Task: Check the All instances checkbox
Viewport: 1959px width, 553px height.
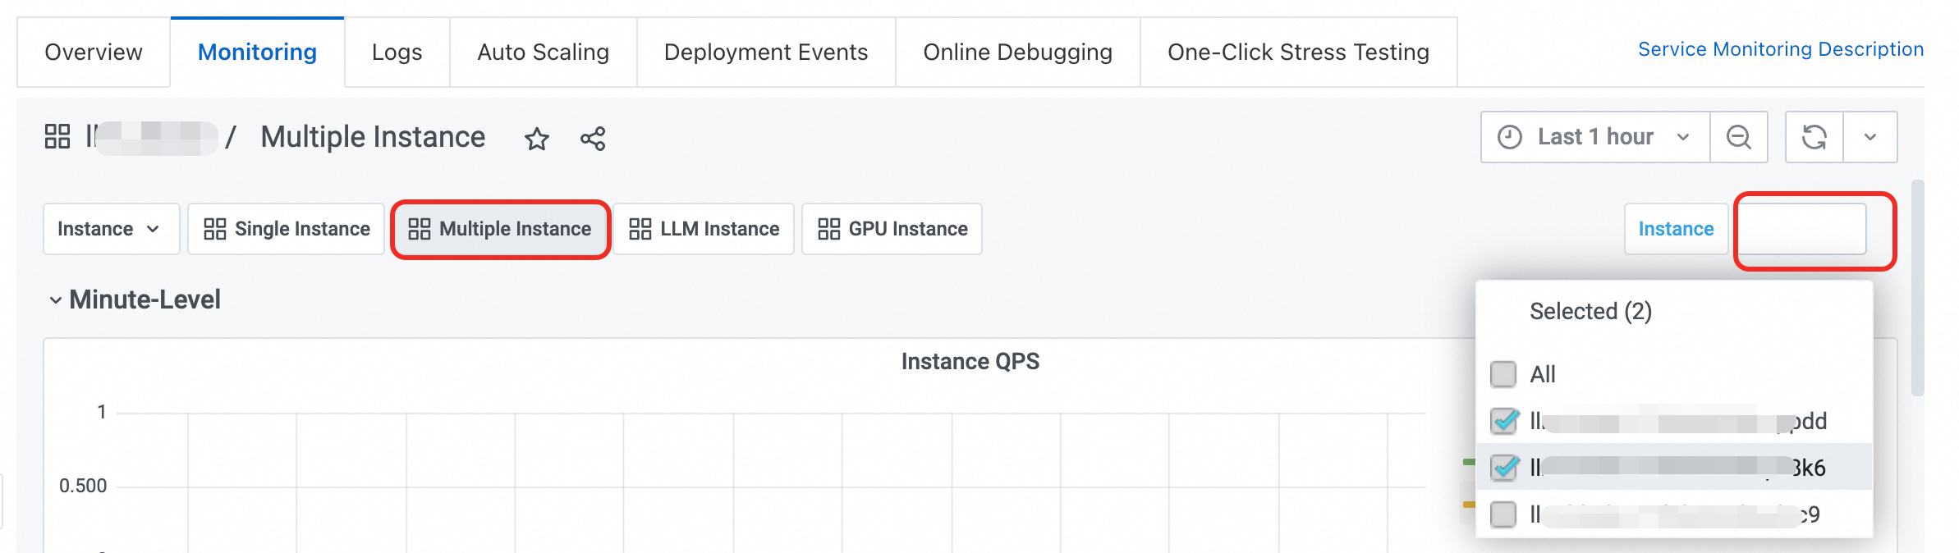Action: click(1503, 374)
